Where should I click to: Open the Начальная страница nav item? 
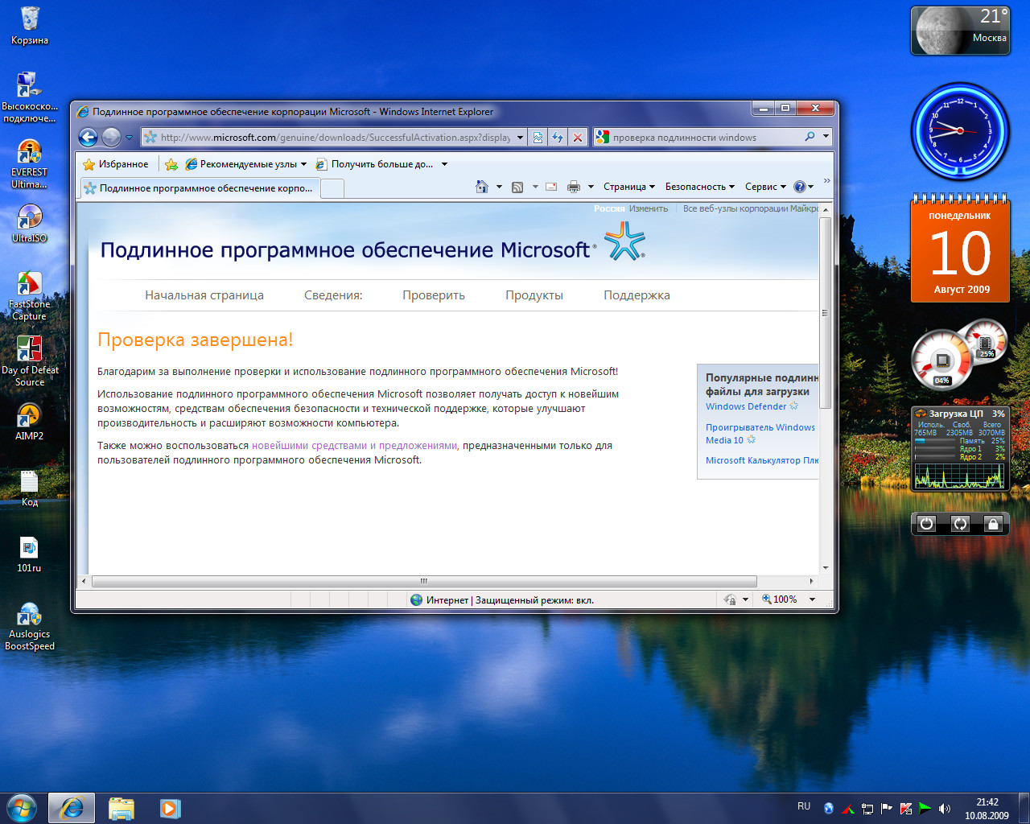pos(204,295)
